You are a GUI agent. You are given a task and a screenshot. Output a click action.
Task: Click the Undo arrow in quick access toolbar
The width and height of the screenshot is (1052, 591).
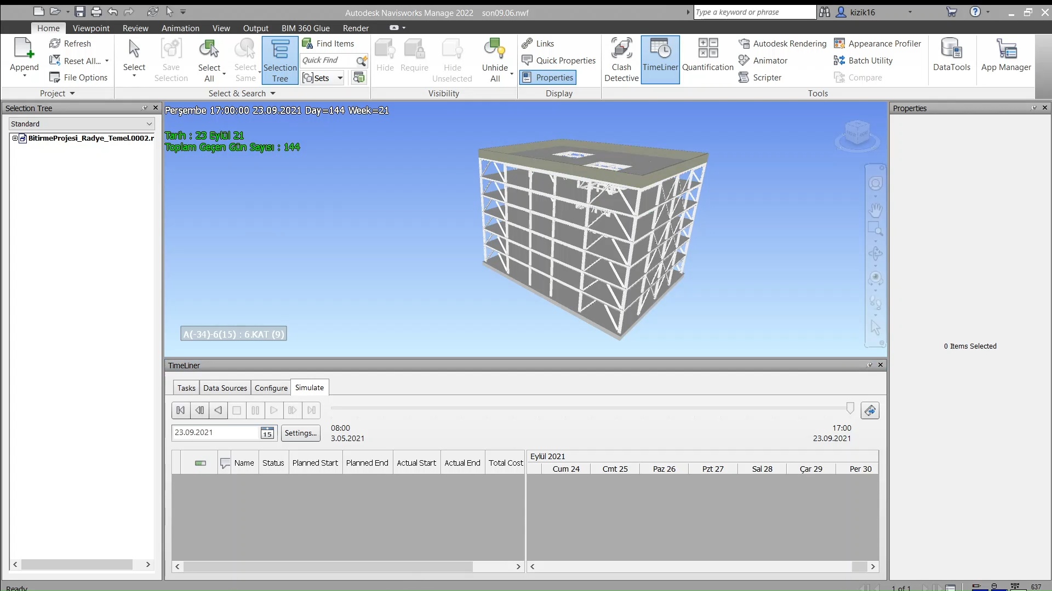113,11
